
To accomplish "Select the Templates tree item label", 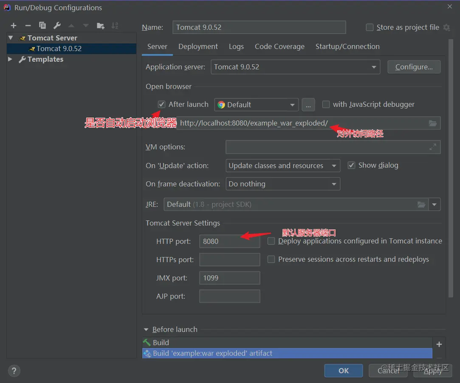I will pos(45,59).
